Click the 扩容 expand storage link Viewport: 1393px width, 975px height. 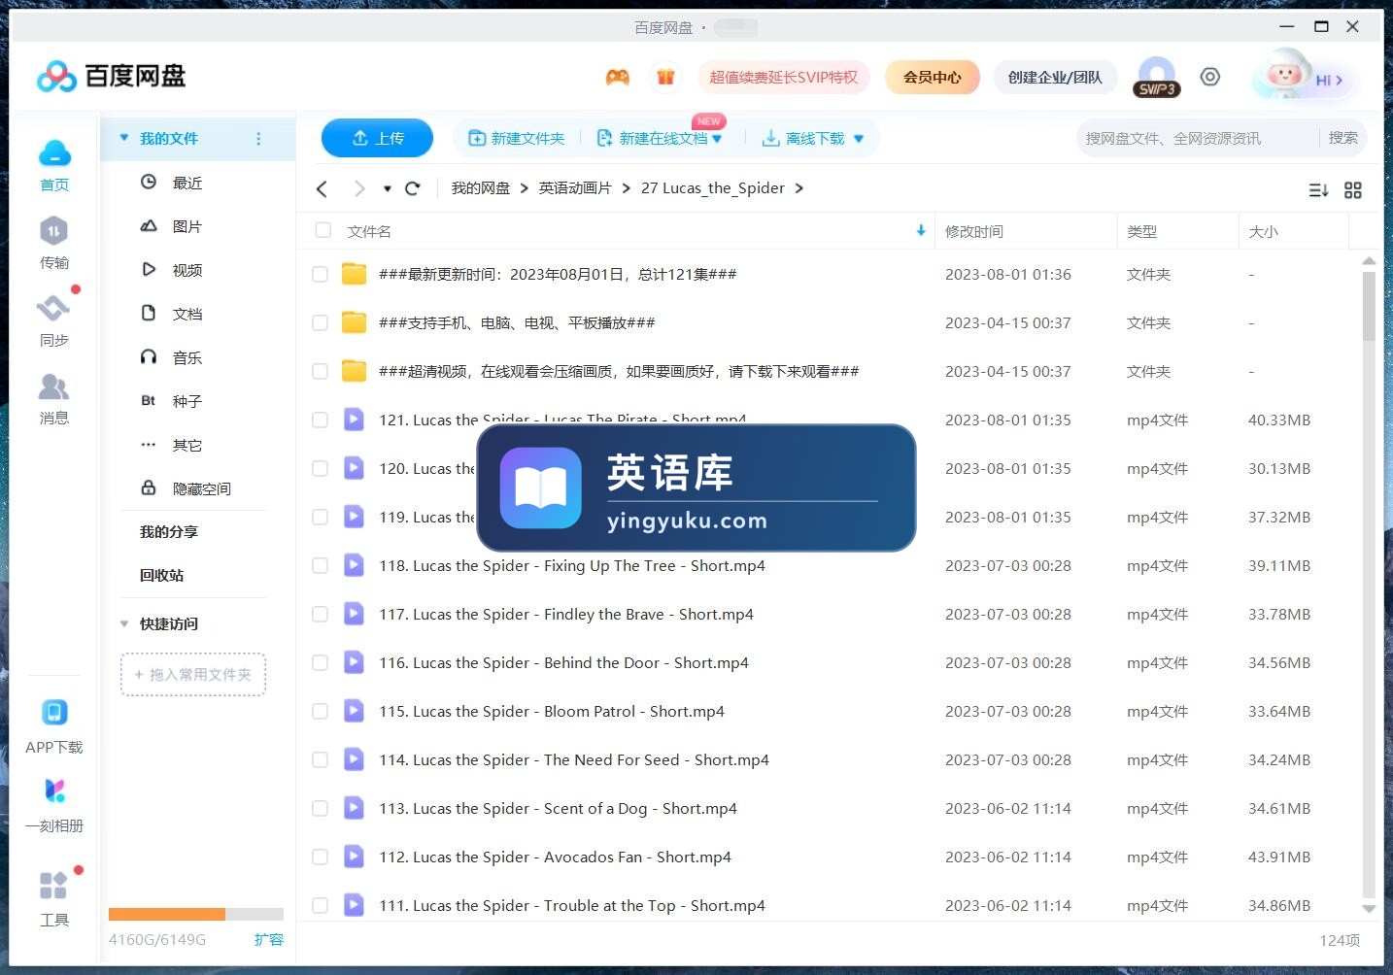[269, 939]
